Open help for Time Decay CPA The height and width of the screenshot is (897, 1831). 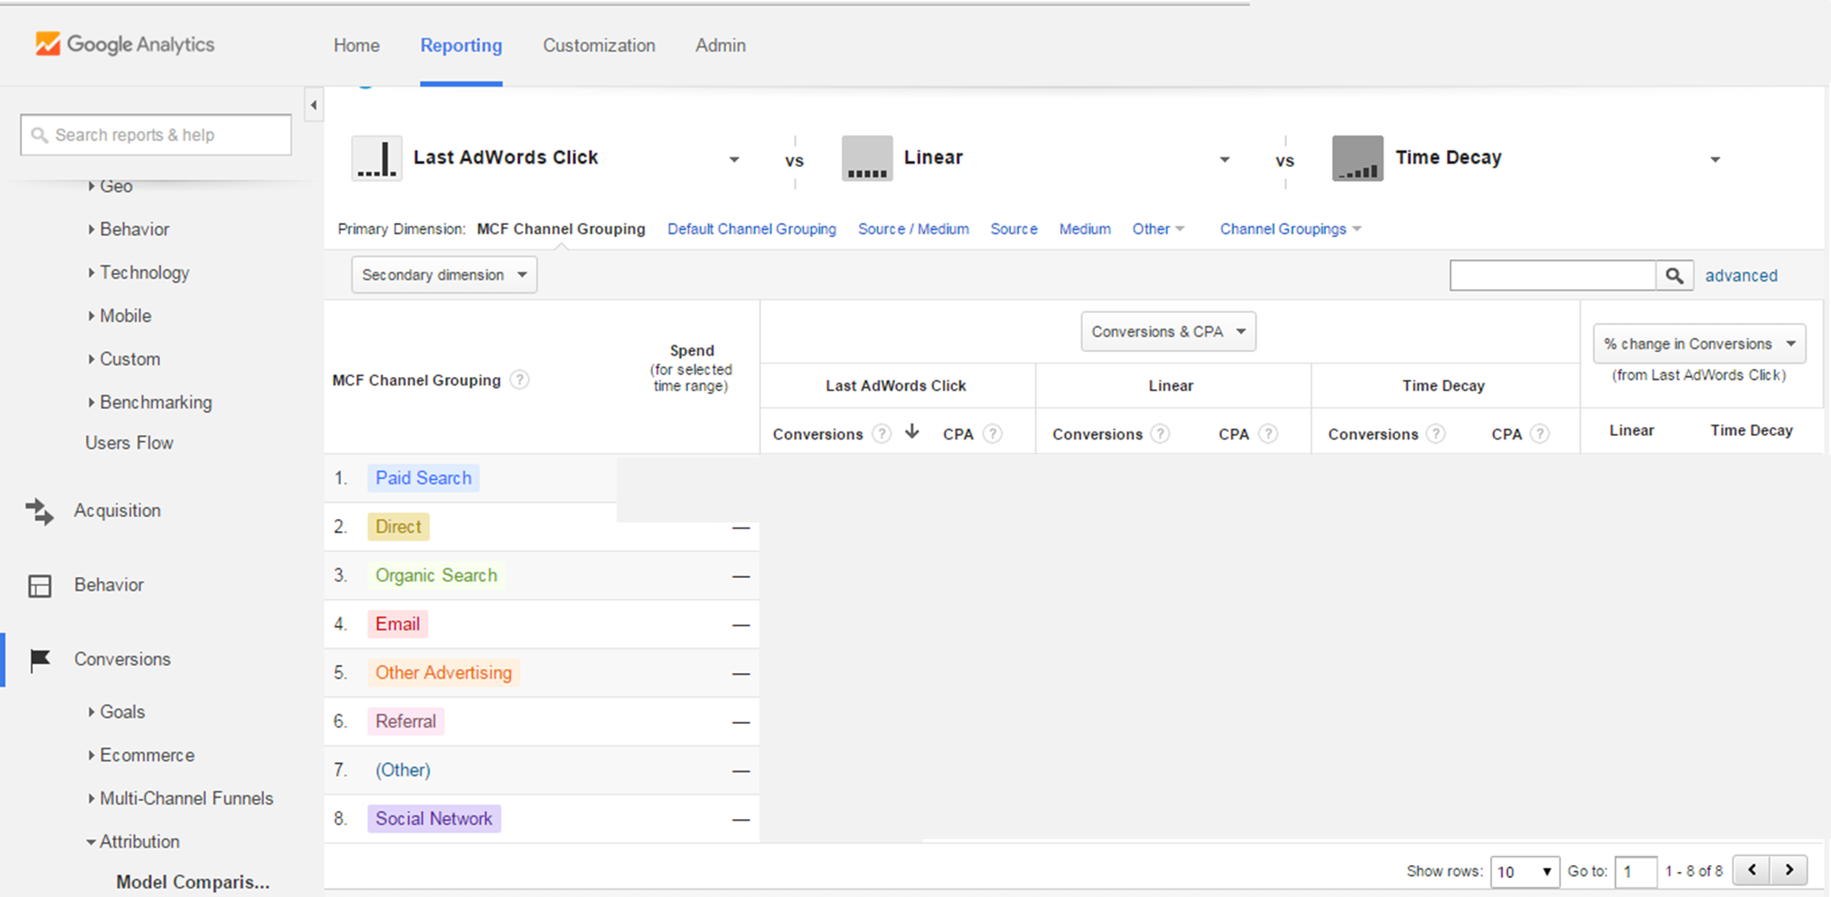point(1540,434)
